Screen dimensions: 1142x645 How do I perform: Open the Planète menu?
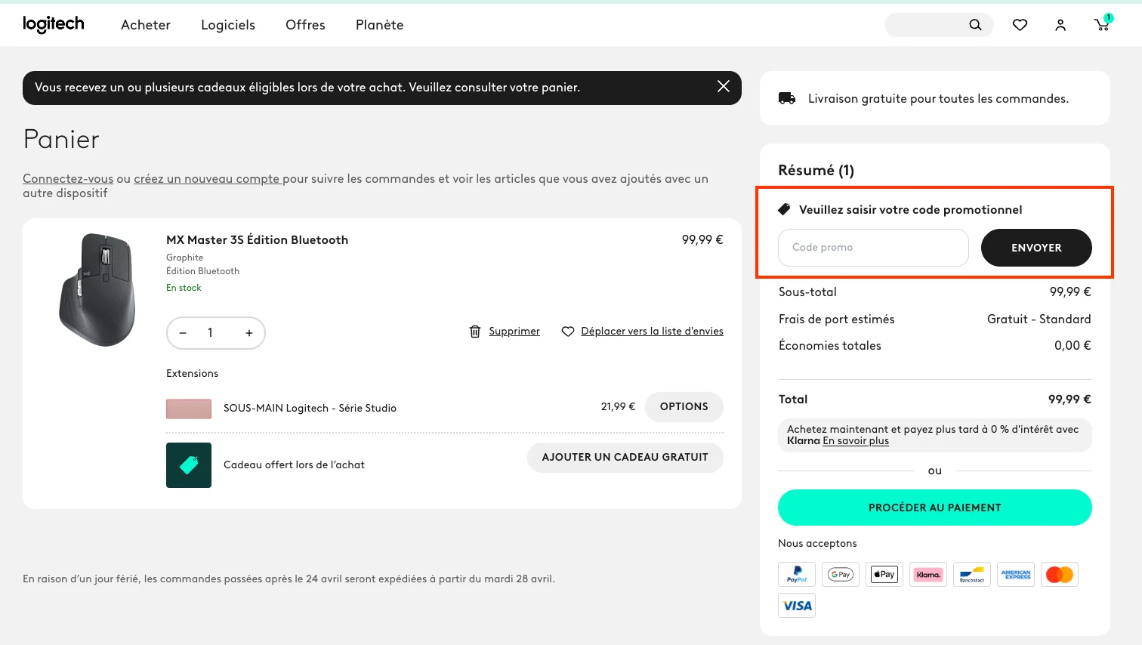click(380, 25)
